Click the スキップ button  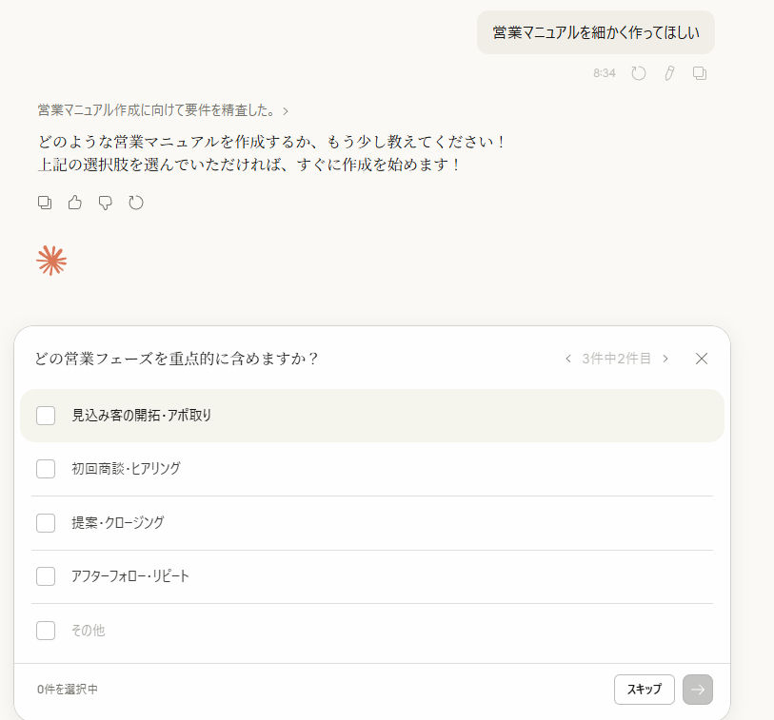coord(645,690)
